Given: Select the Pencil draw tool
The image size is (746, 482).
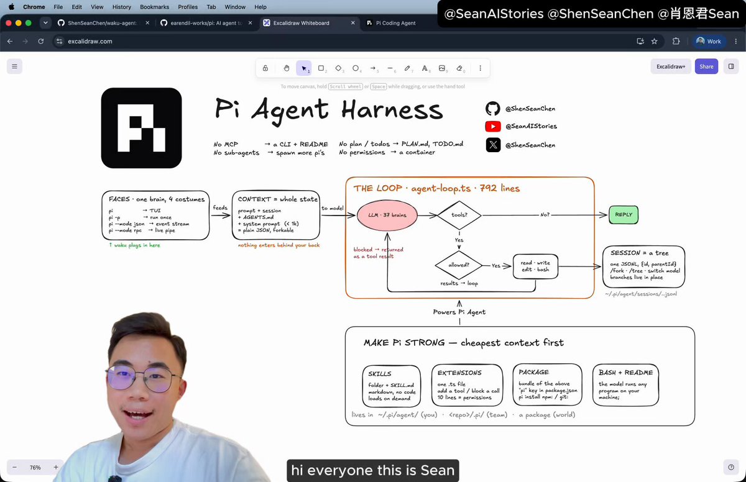Looking at the screenshot, I should (x=408, y=68).
